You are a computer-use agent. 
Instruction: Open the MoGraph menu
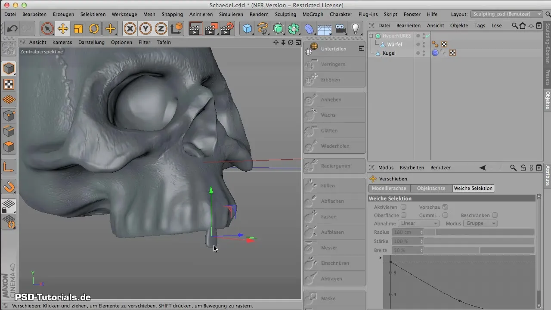[x=313, y=14]
